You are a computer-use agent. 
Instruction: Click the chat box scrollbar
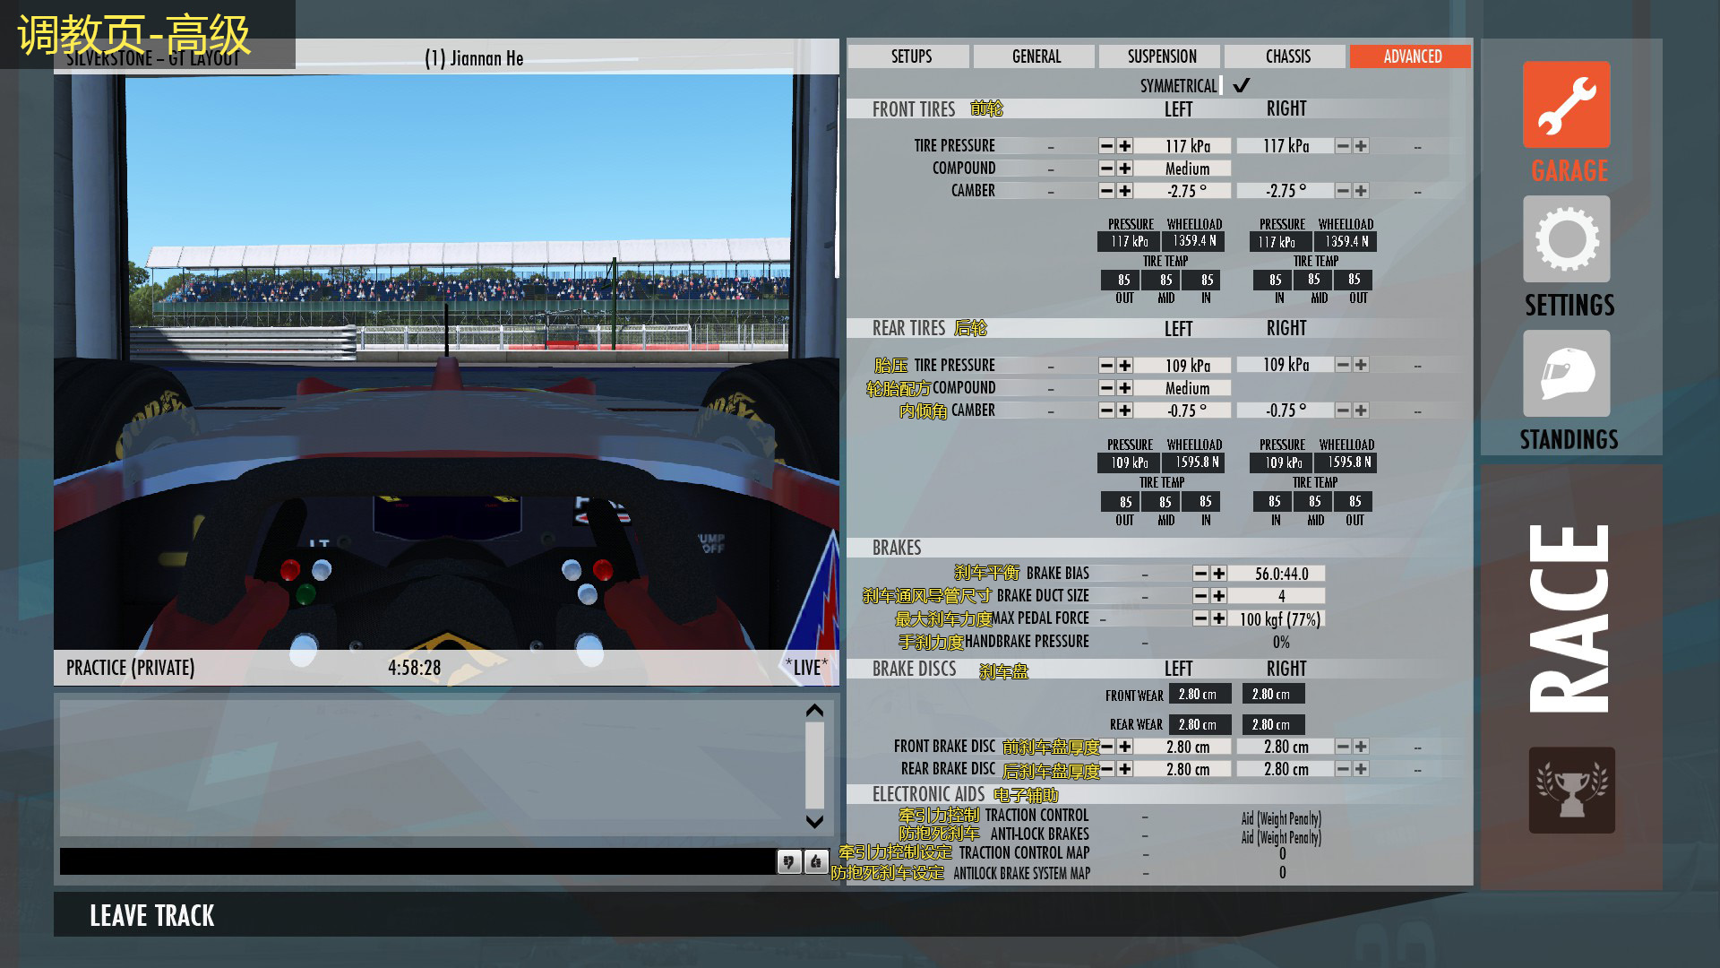tap(814, 765)
